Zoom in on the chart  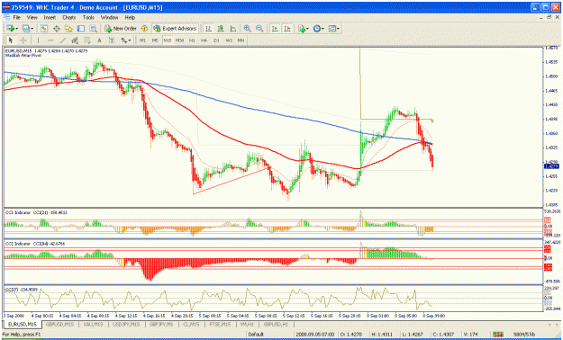pos(248,29)
